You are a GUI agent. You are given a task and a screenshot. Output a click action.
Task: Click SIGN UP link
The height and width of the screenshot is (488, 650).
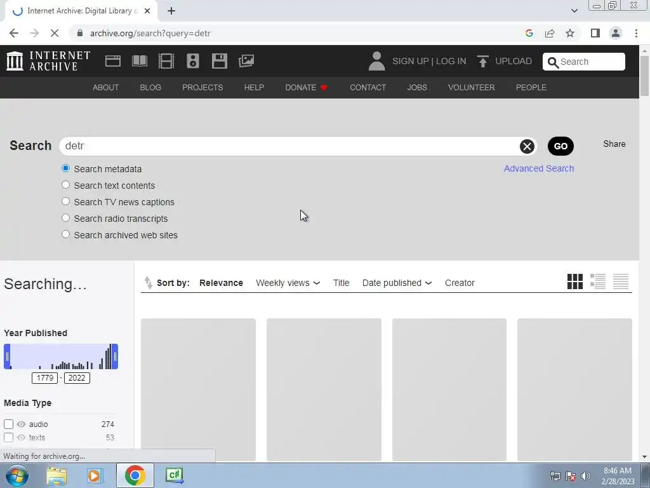point(411,61)
